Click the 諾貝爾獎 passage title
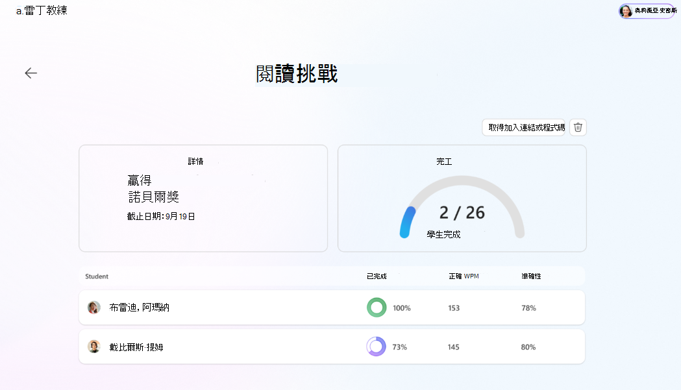 click(154, 197)
